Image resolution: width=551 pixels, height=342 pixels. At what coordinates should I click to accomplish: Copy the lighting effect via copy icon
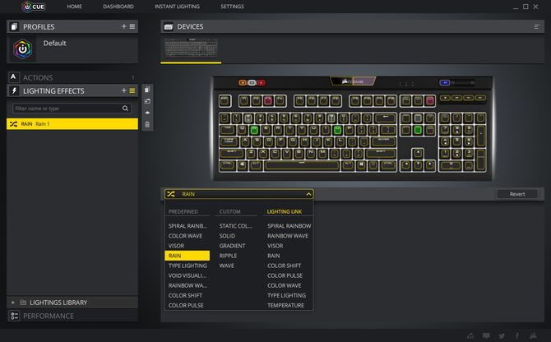pos(147,90)
